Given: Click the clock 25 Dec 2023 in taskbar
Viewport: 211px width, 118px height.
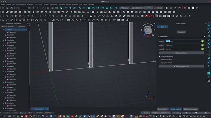Looking at the screenshot, I should coord(195,116).
